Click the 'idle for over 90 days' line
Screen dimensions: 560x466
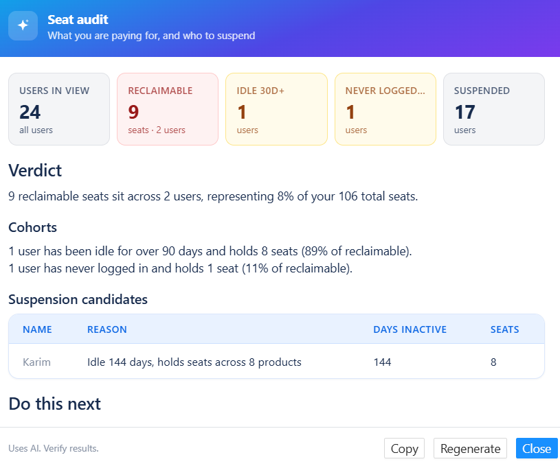pos(210,251)
